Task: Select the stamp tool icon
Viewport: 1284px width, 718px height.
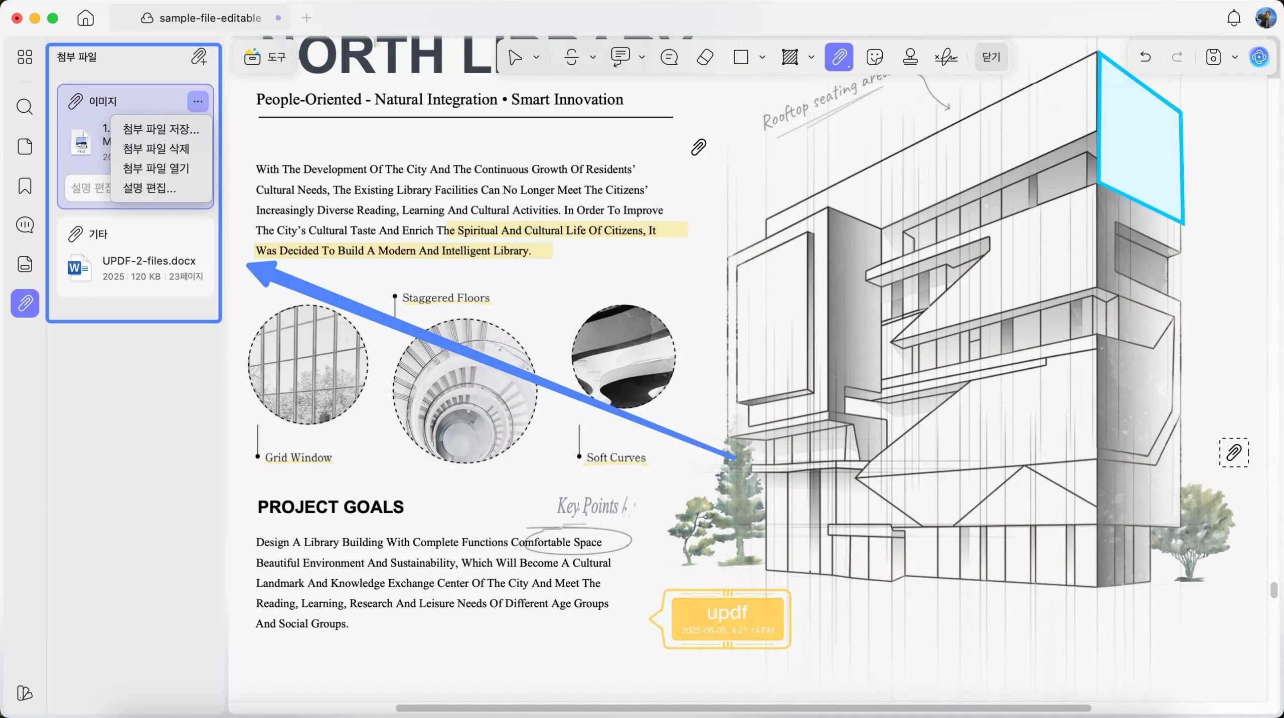Action: point(910,57)
